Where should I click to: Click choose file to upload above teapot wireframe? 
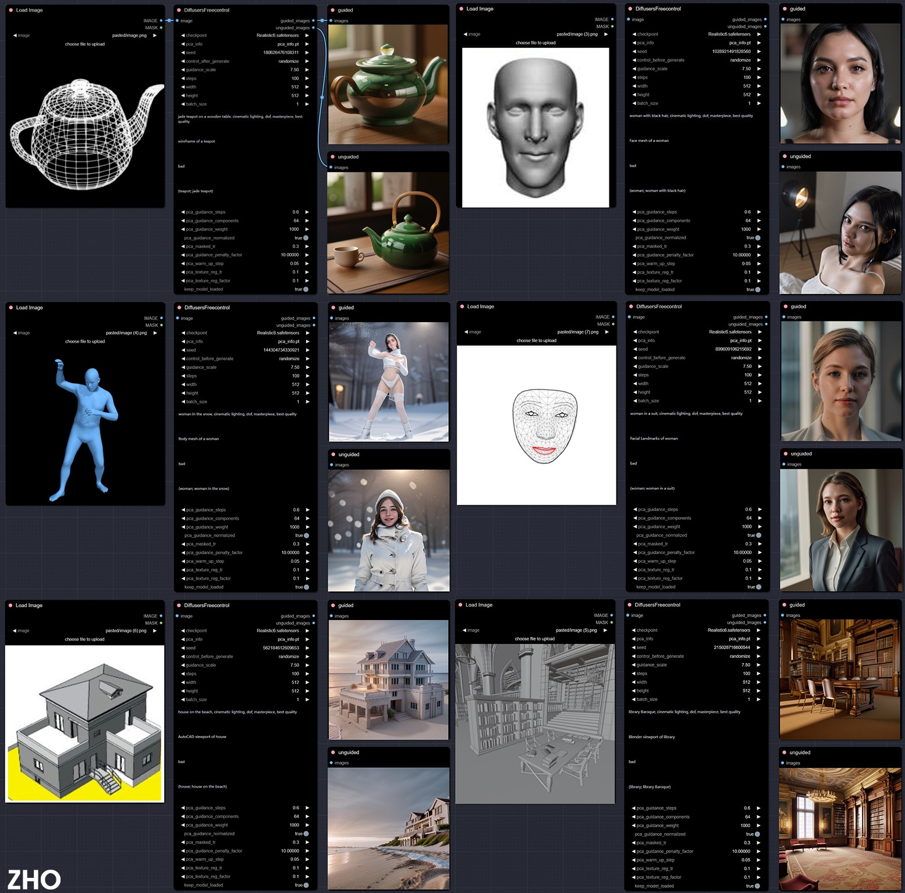point(85,44)
